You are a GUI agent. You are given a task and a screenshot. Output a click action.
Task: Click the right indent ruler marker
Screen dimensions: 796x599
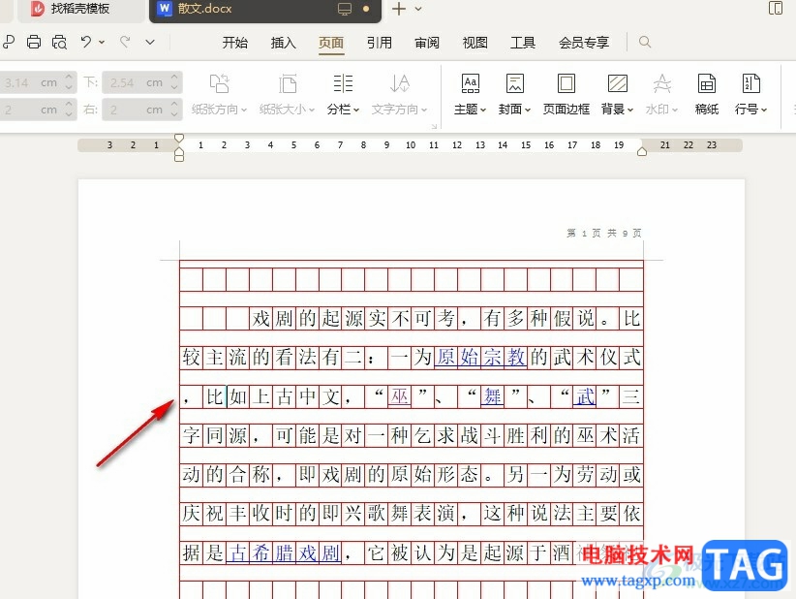tap(642, 151)
